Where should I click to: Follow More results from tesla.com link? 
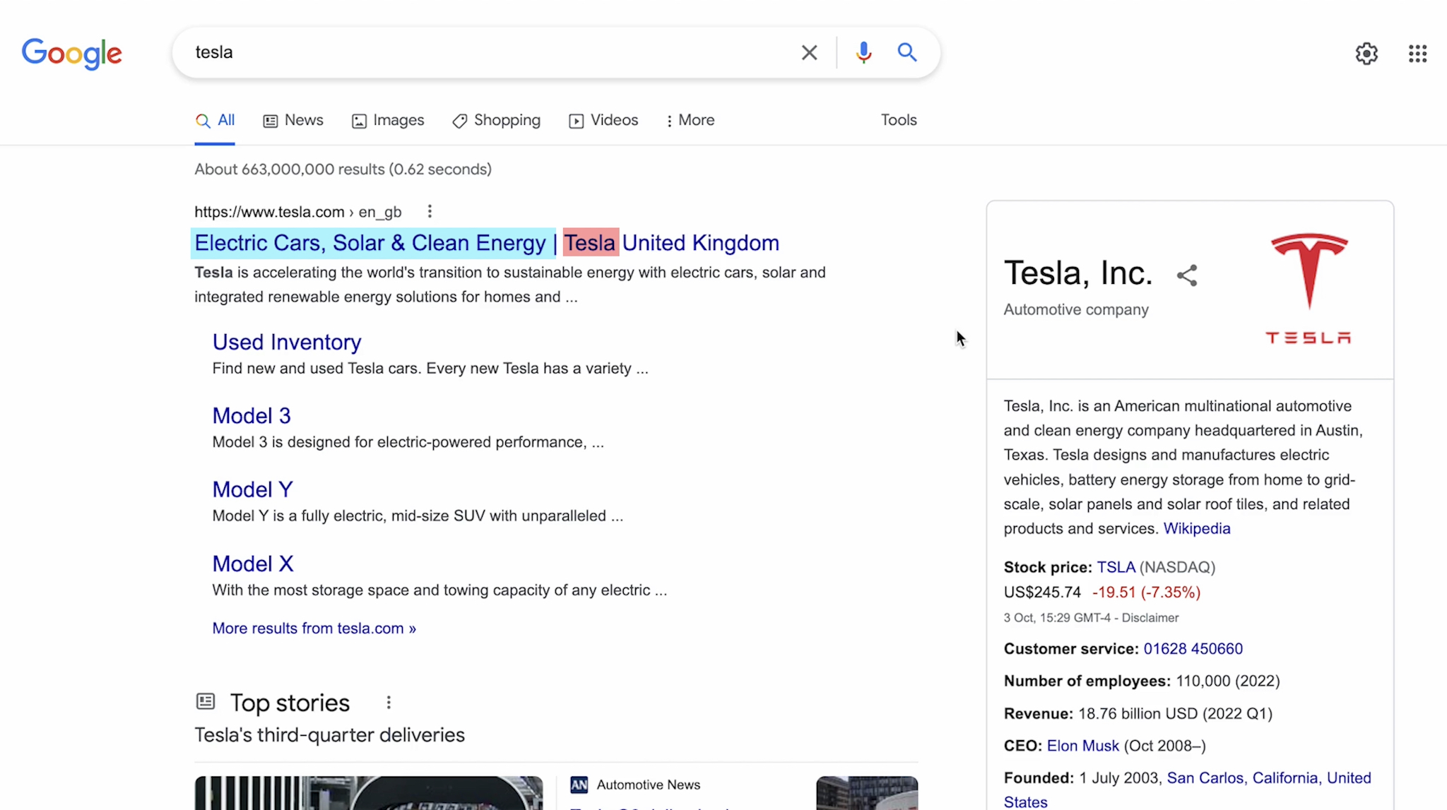[x=314, y=629]
